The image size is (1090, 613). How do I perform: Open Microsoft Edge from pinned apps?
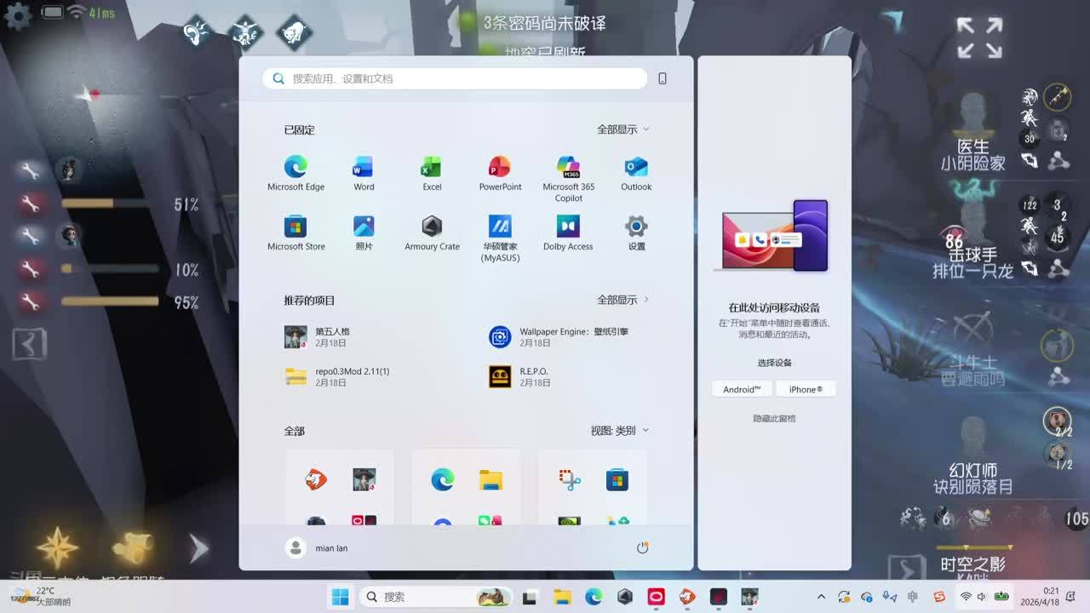click(x=295, y=168)
